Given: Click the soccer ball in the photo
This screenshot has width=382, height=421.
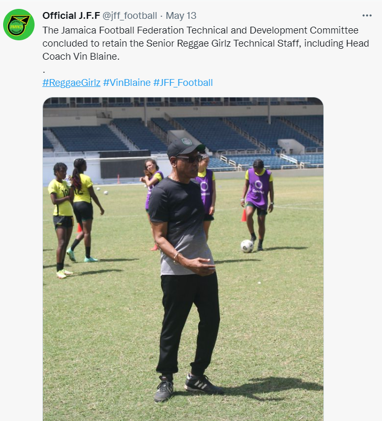Looking at the screenshot, I should tap(247, 246).
